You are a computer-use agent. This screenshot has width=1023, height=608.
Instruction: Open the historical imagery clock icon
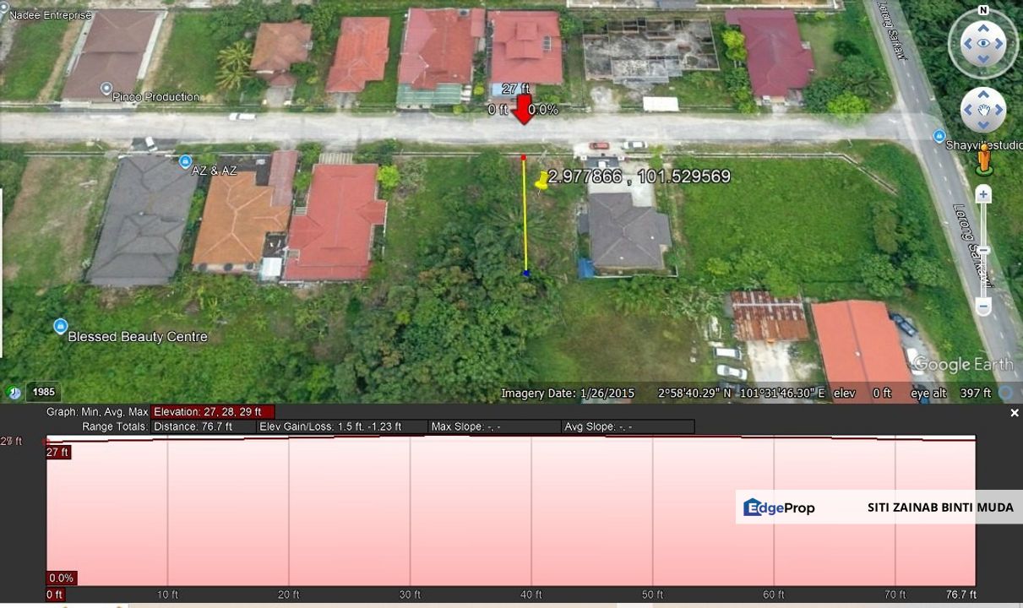tap(14, 392)
